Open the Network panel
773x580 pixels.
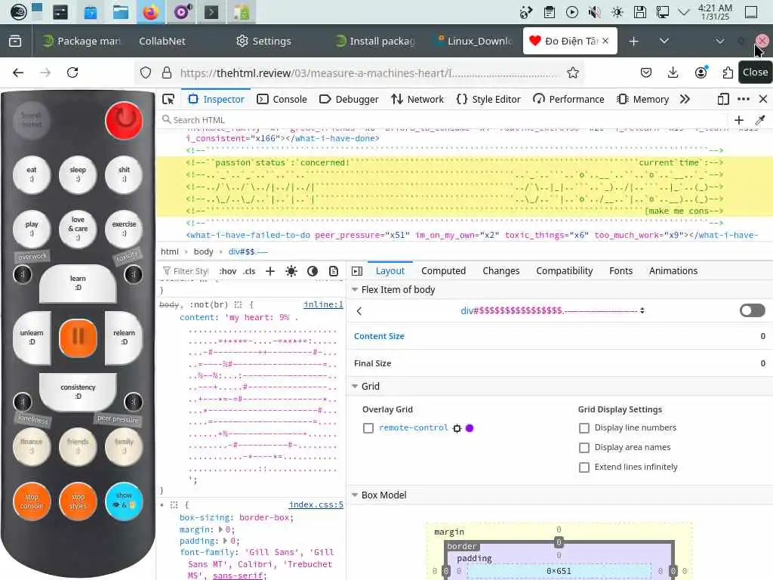tap(417, 99)
